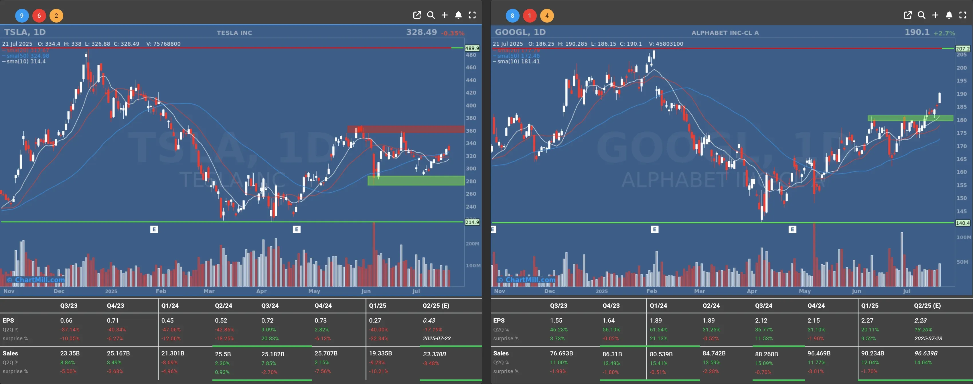
Task: Expand GOOGL chart to fullscreen
Action: [963, 15]
